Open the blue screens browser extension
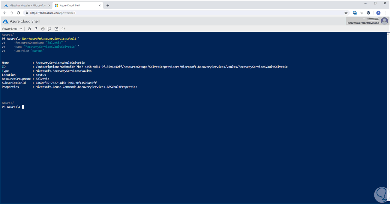The width and height of the screenshot is (390, 204). click(x=355, y=13)
